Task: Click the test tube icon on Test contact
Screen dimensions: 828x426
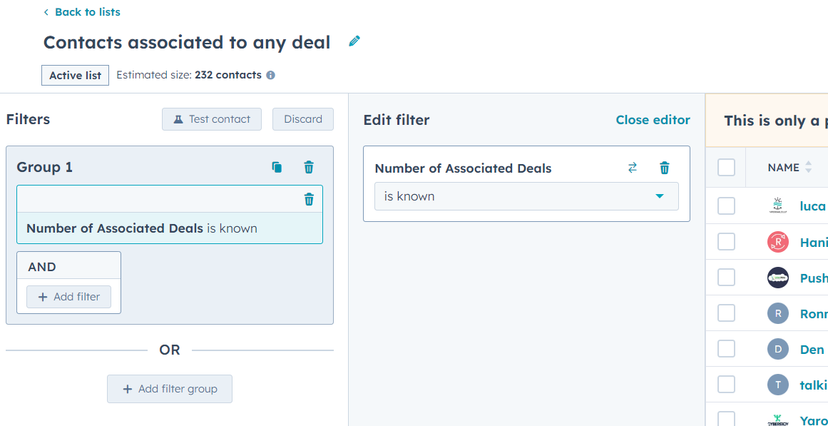Action: (x=178, y=119)
